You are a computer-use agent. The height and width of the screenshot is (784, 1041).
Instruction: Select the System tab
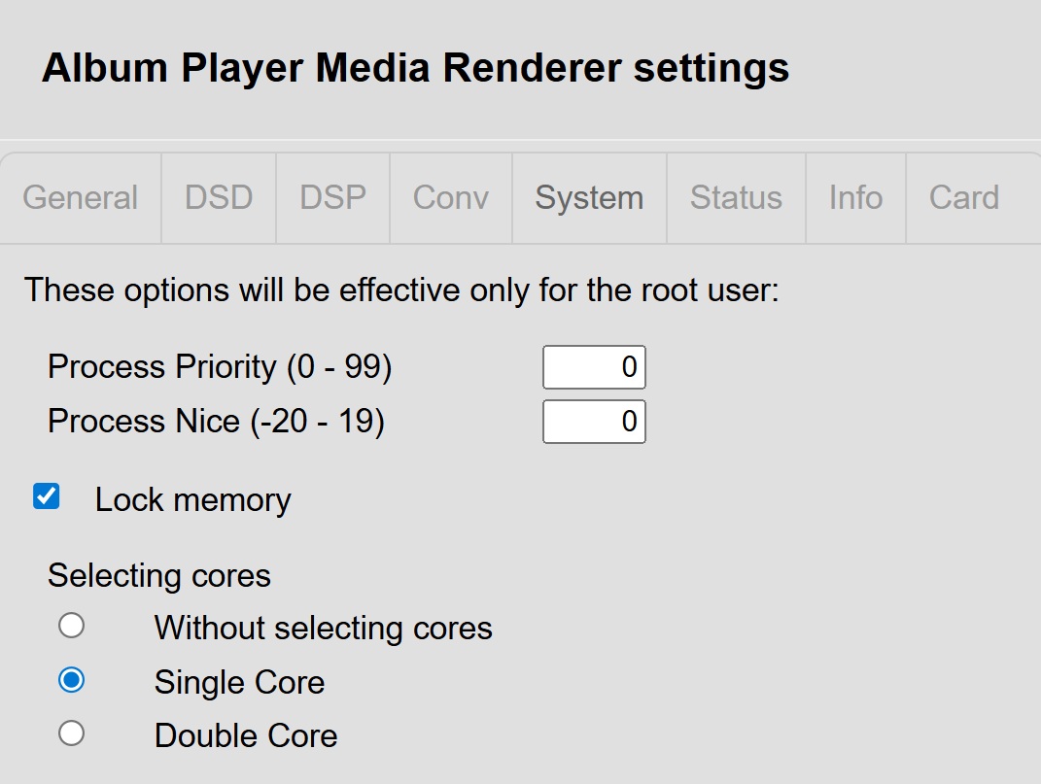589,198
